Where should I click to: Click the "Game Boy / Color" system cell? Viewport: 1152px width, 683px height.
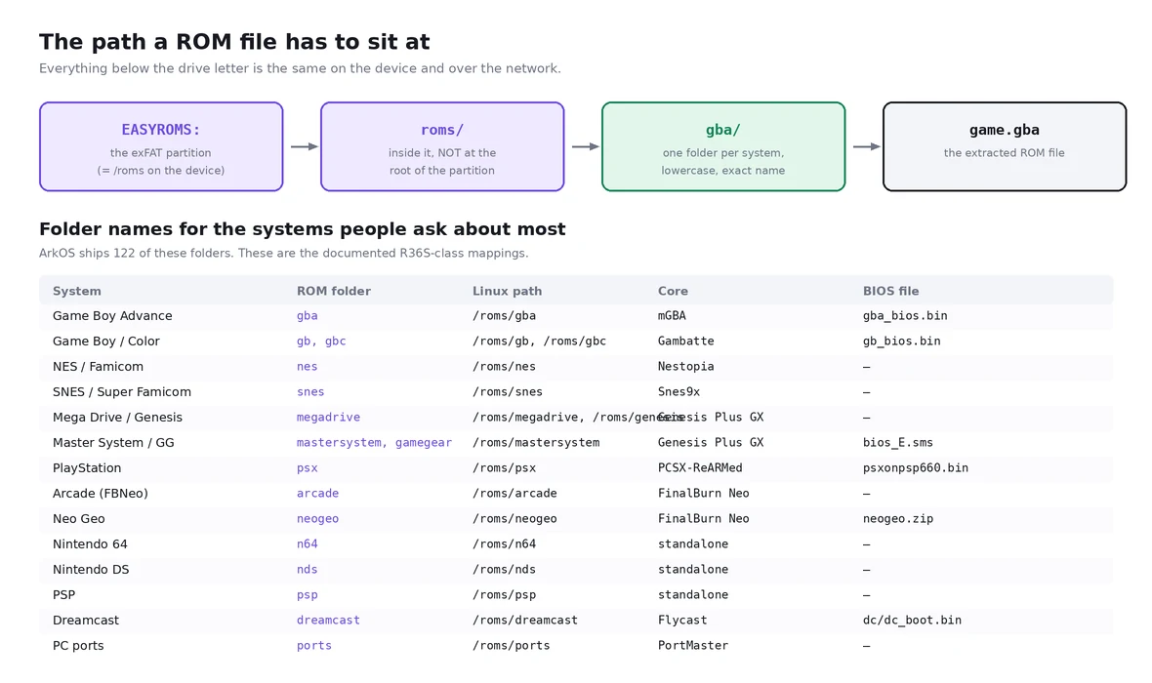click(105, 341)
